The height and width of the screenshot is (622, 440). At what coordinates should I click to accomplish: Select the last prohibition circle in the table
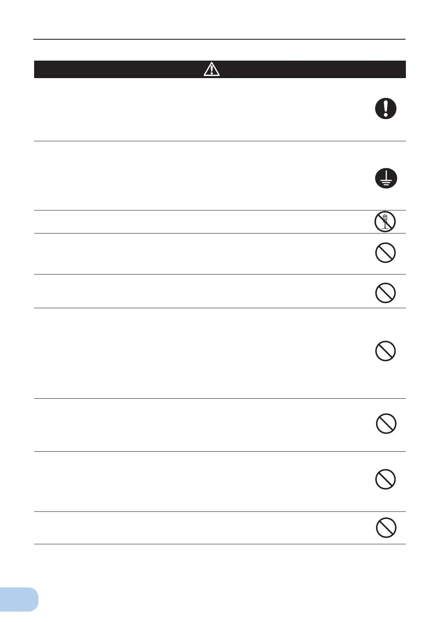[x=386, y=528]
